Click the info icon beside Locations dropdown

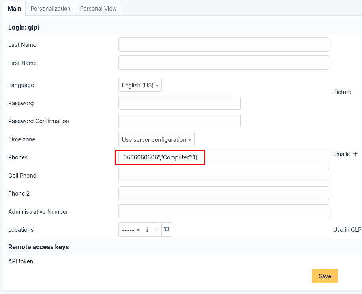click(147, 230)
